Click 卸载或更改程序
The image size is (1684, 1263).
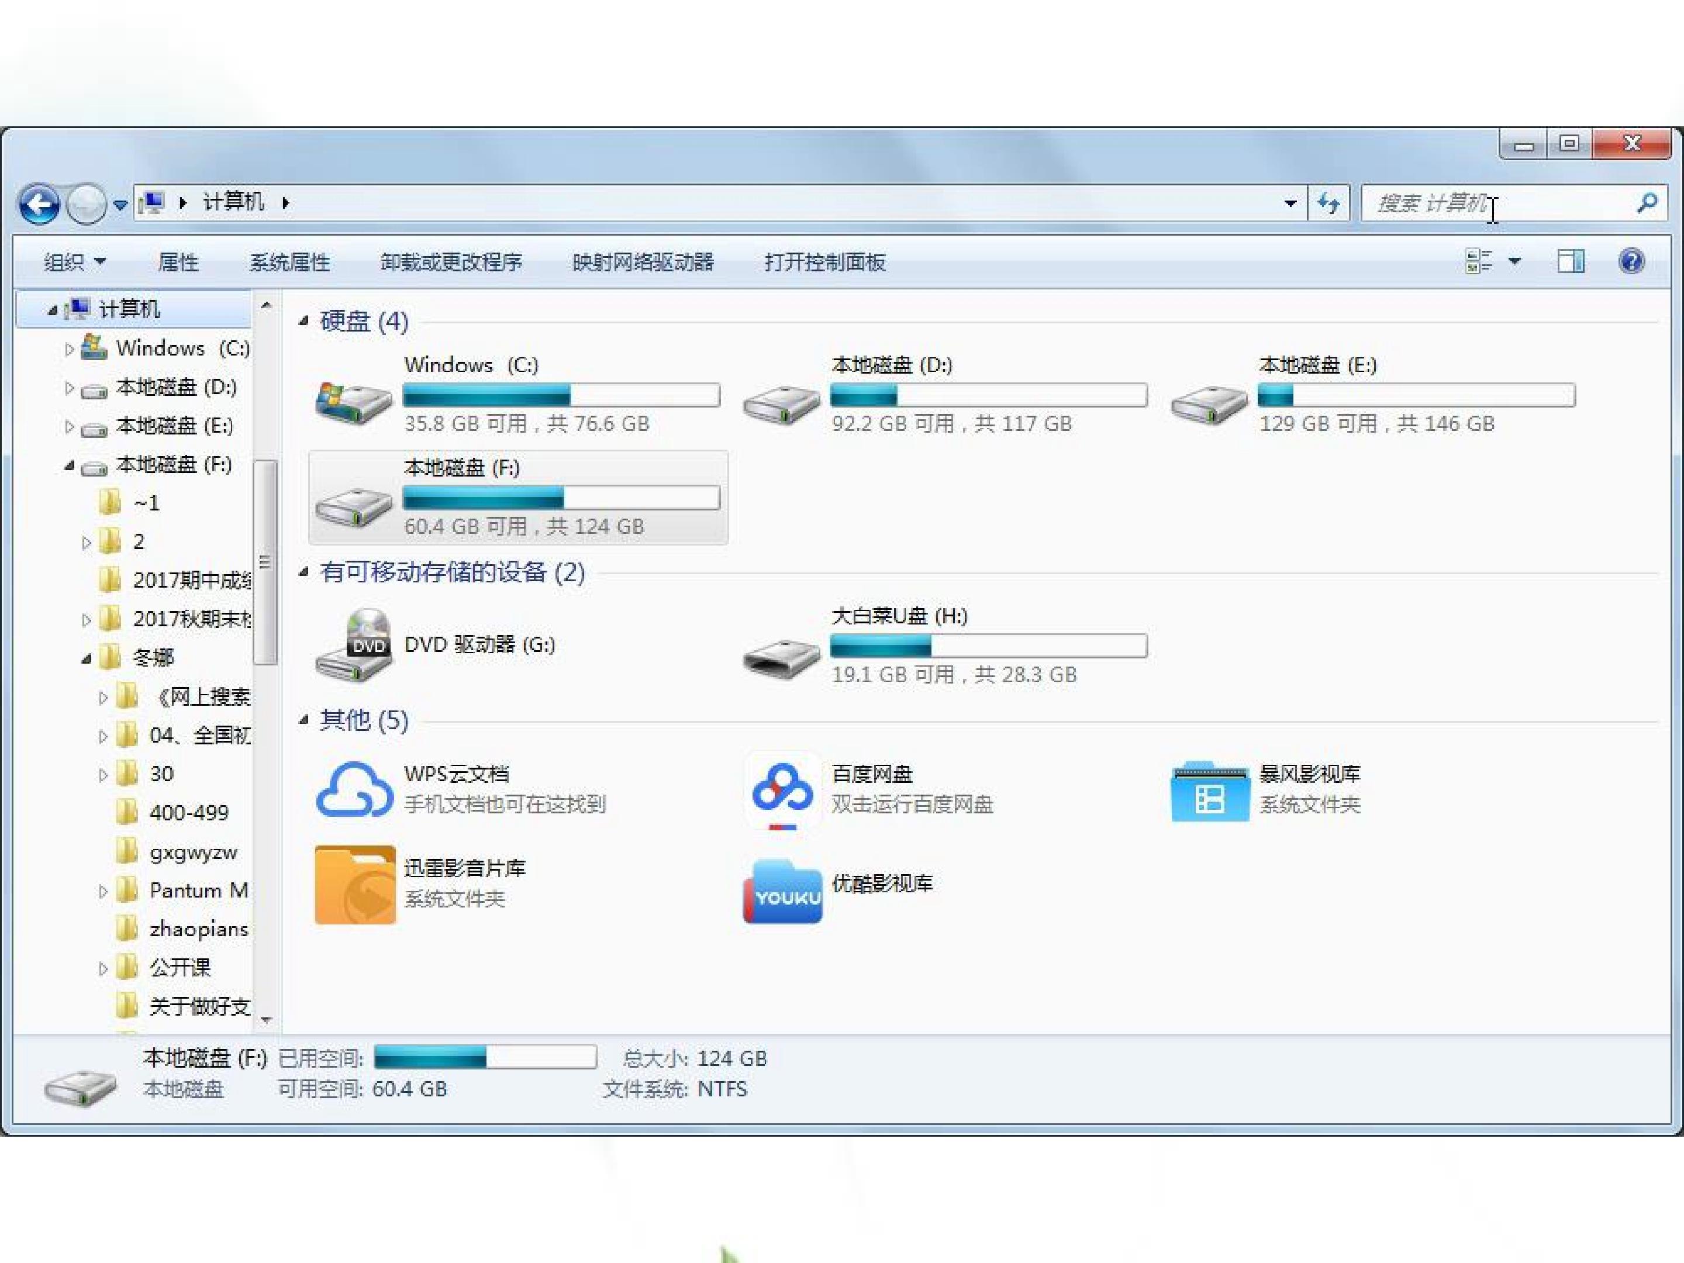(x=451, y=263)
